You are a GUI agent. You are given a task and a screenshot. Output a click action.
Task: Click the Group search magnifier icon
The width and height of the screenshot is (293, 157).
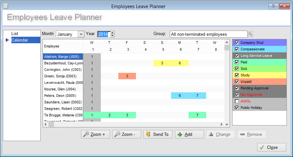[x=250, y=34]
